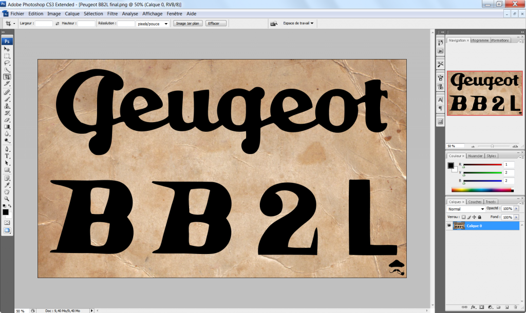The image size is (526, 313).
Task: Switch to the Tracés tab
Action: [491, 202]
